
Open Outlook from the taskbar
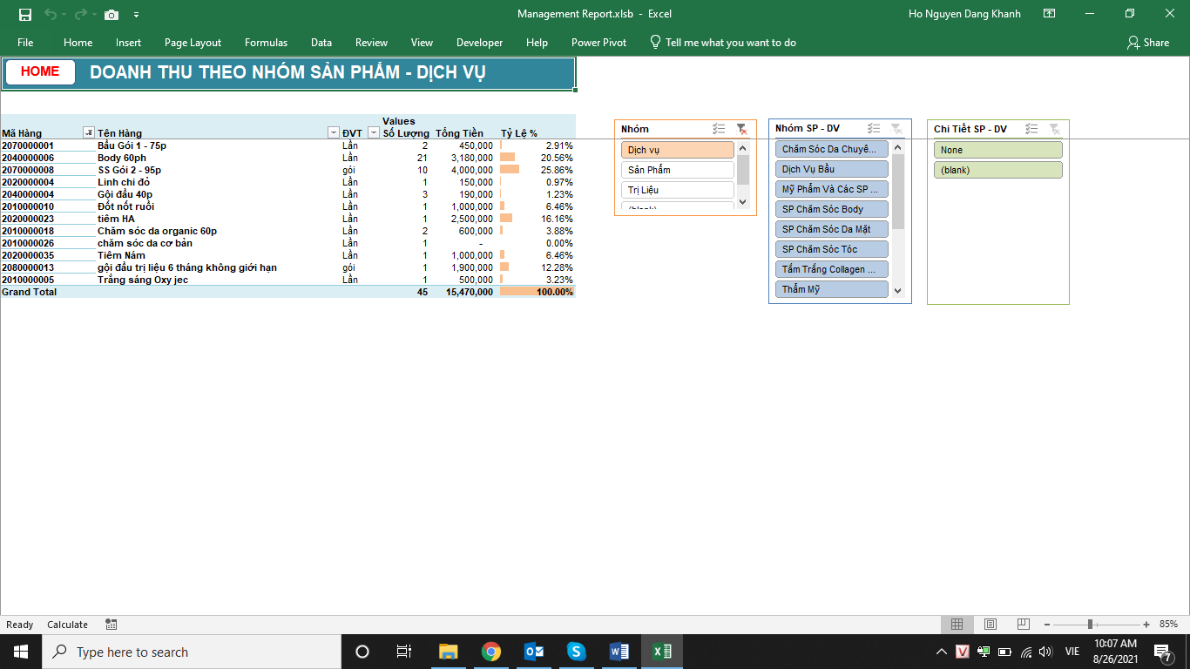pos(534,652)
